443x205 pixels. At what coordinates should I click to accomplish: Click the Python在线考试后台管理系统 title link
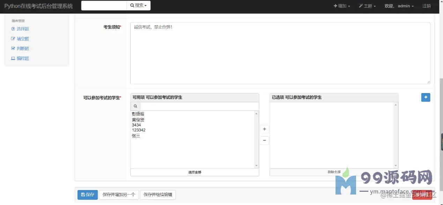(x=39, y=6)
